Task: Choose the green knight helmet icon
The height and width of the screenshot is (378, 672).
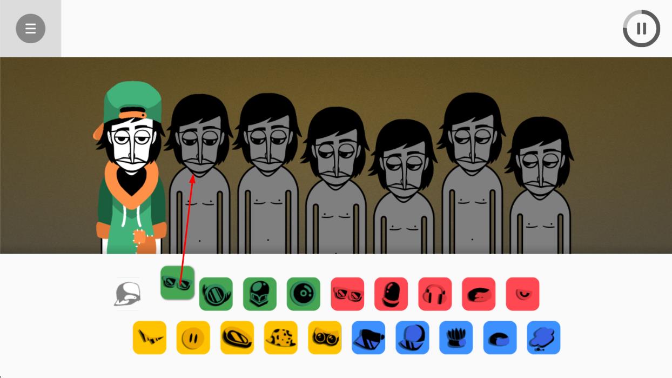Action: (x=259, y=294)
